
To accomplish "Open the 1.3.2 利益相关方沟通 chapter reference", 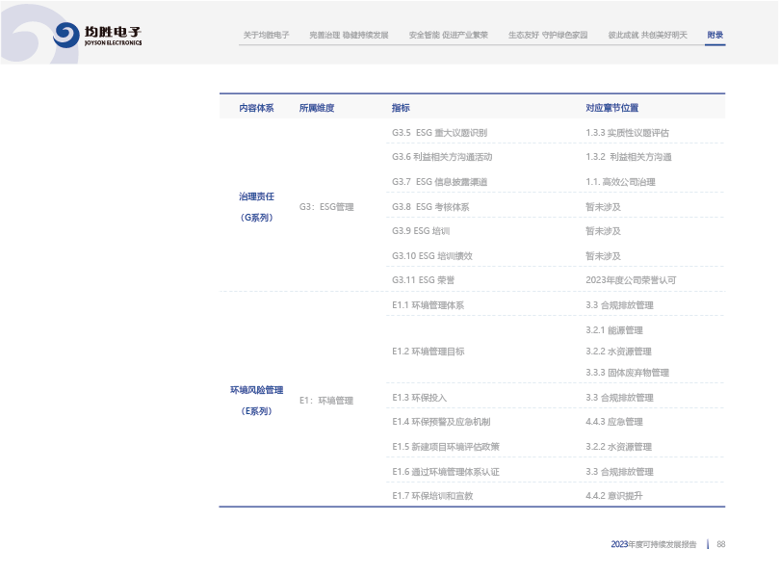I will click(x=628, y=156).
